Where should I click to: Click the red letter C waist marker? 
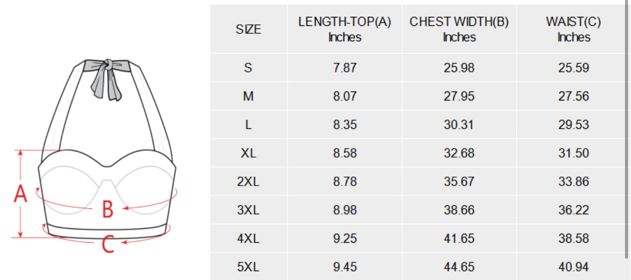tap(108, 244)
